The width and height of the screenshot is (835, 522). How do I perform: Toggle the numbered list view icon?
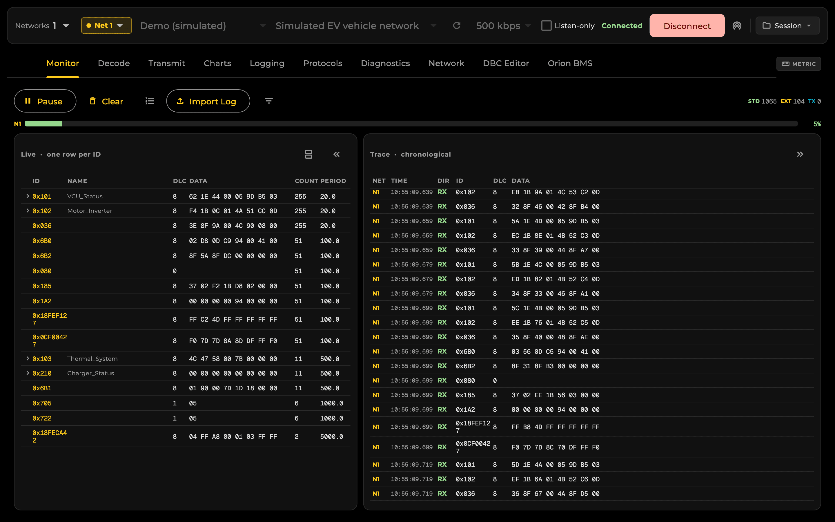150,101
